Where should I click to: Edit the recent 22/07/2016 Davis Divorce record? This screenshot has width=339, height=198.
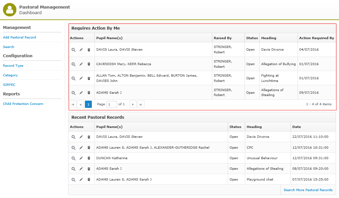click(81, 137)
